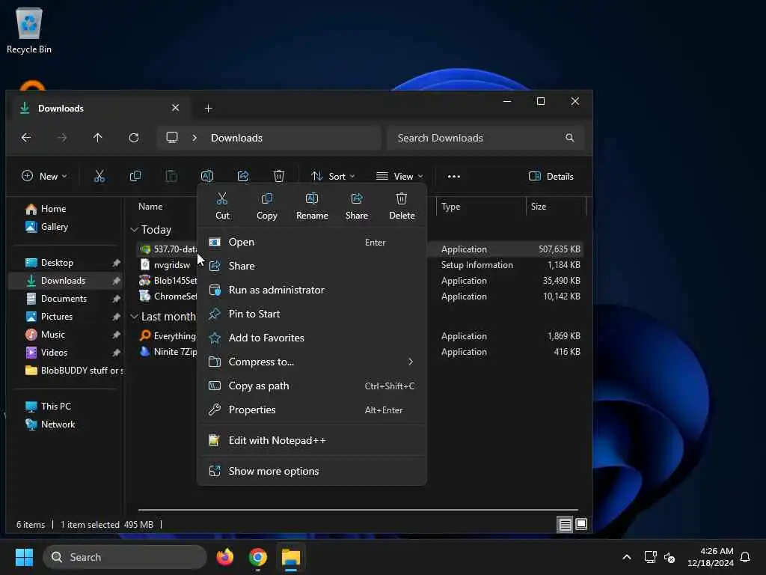Open the notifications bell

(x=745, y=557)
